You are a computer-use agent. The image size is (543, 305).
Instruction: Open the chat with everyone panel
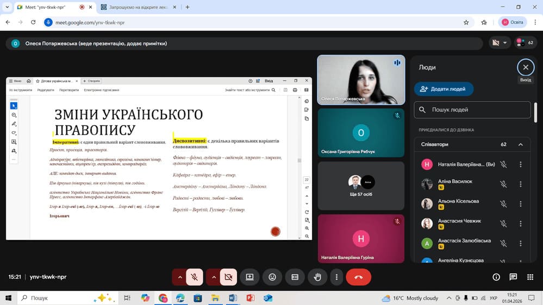tap(513, 277)
